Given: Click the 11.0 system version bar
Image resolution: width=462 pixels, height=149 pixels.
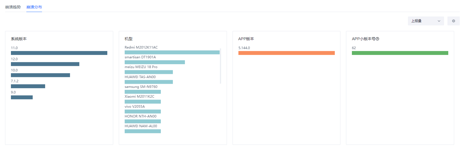Looking at the screenshot, I should click(x=59, y=53).
